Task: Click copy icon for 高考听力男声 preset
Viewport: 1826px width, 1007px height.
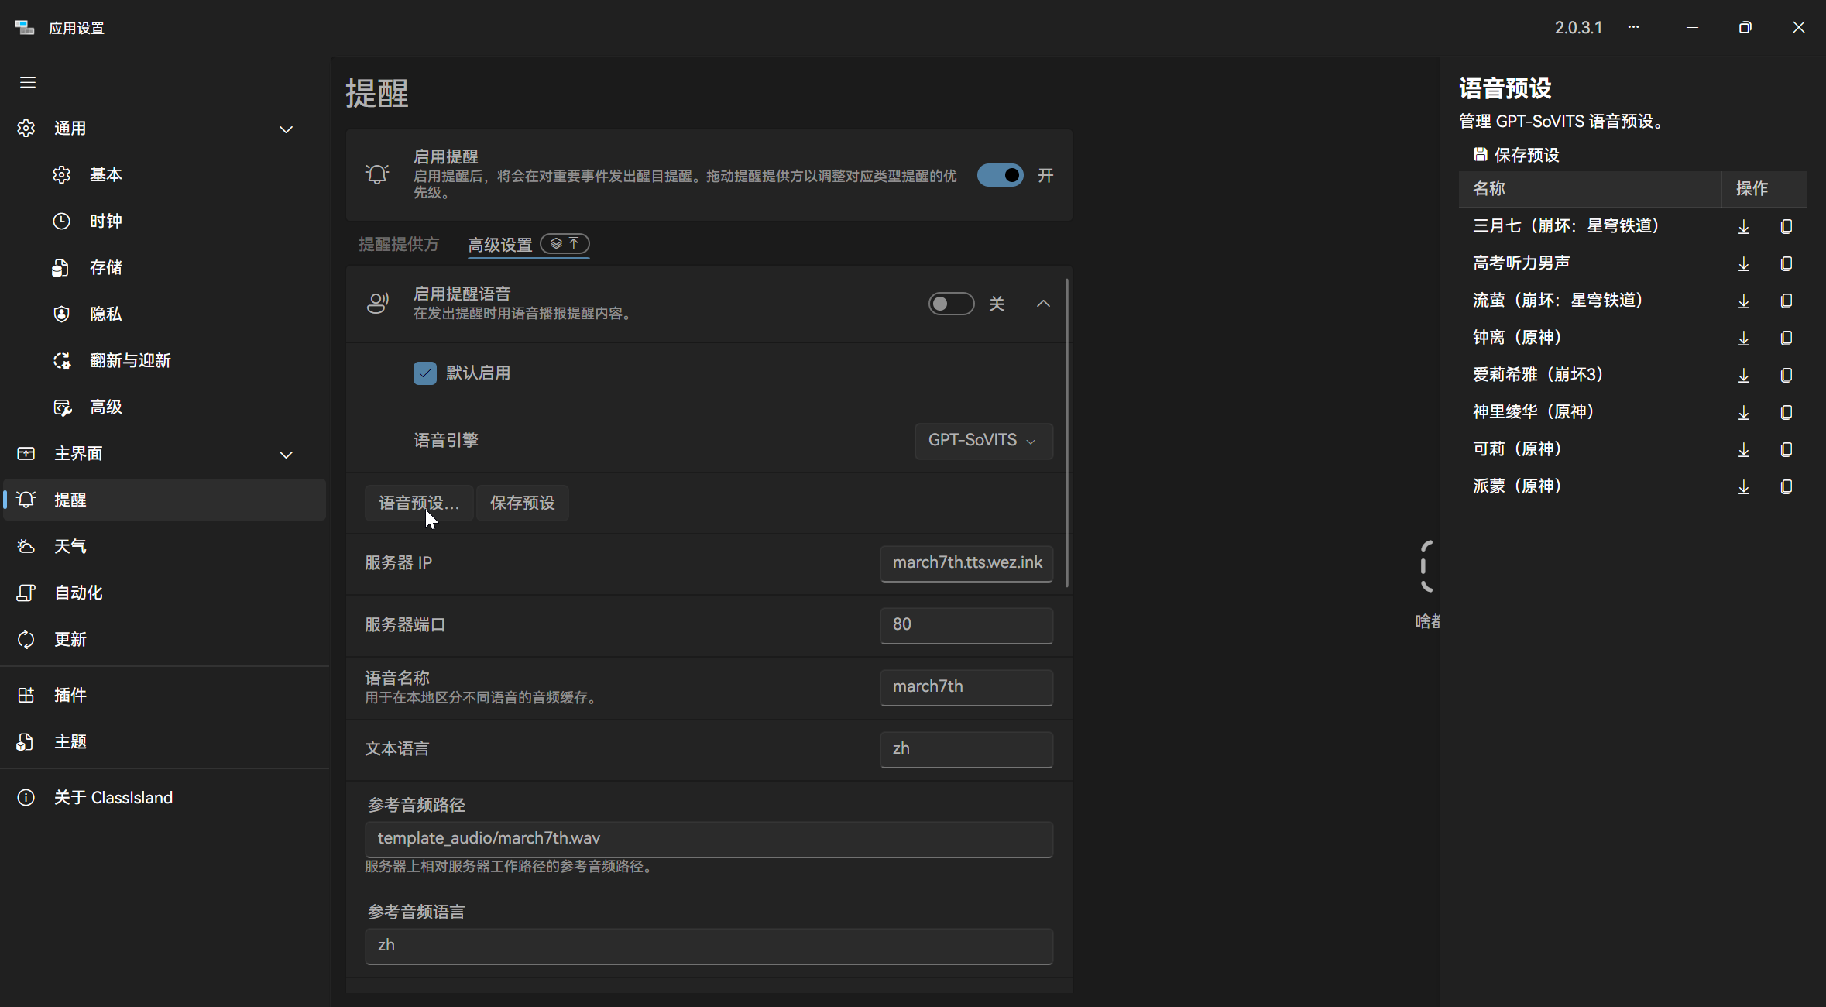Action: pyautogui.click(x=1786, y=263)
